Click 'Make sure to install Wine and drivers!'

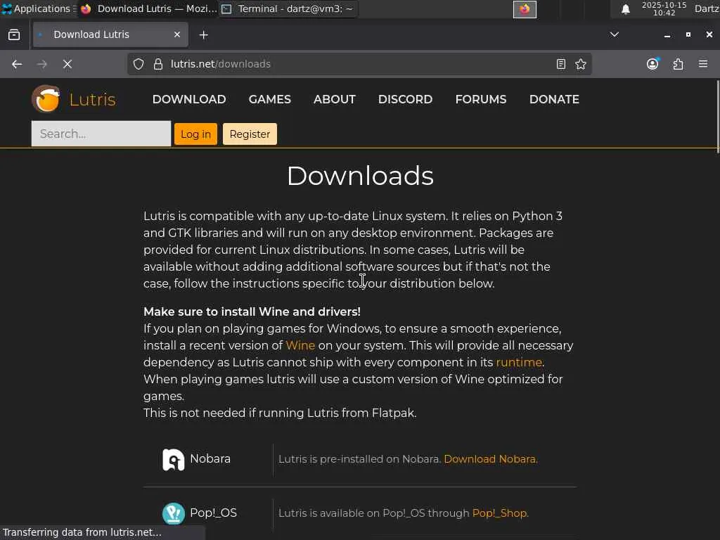tap(252, 311)
